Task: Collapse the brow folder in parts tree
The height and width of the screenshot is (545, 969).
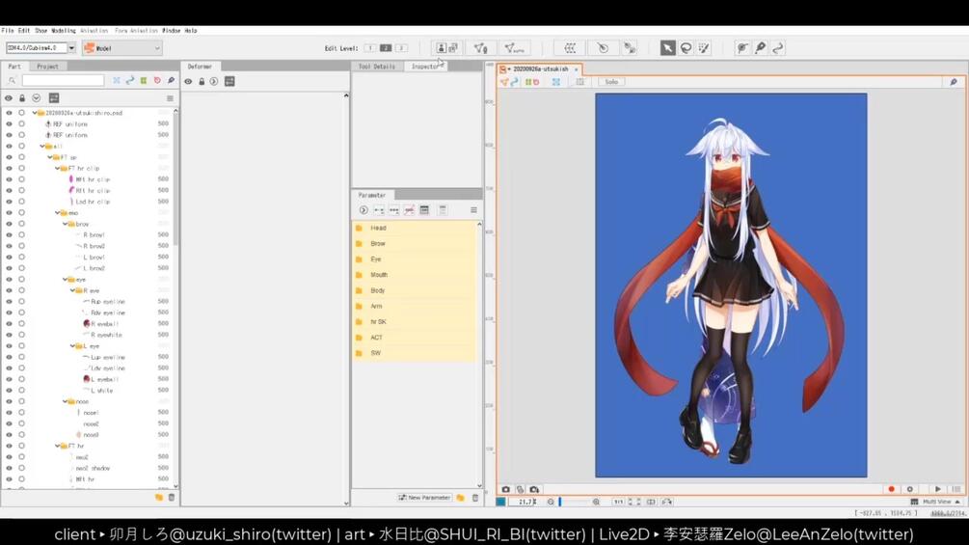Action: pyautogui.click(x=65, y=224)
